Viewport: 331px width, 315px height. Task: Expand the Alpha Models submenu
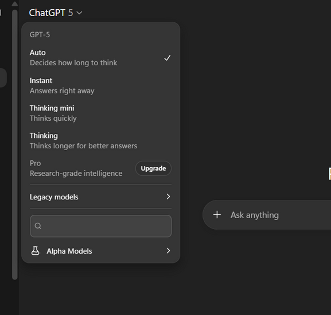click(x=101, y=251)
